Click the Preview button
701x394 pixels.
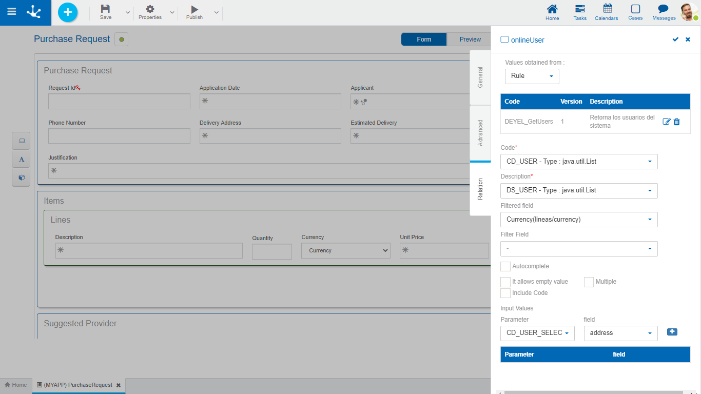470,40
